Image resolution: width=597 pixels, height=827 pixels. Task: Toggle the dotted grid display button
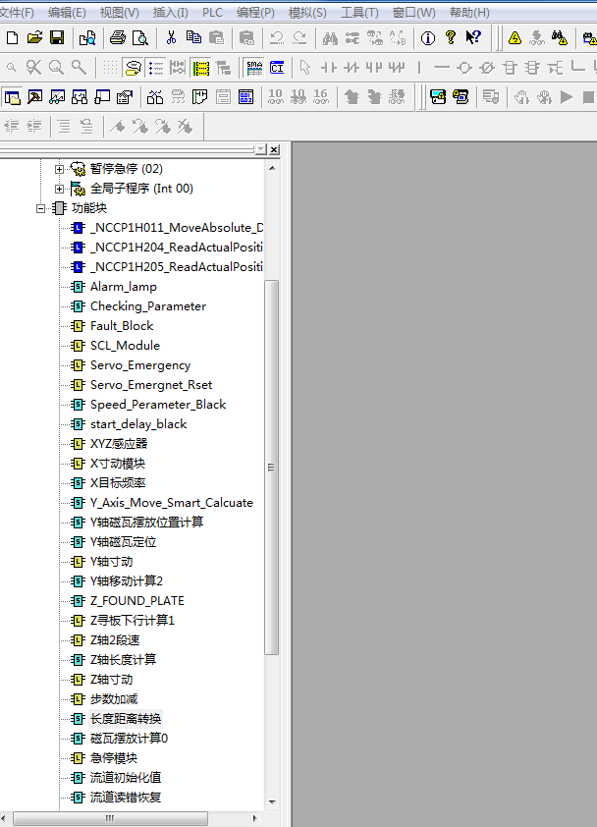pos(110,68)
